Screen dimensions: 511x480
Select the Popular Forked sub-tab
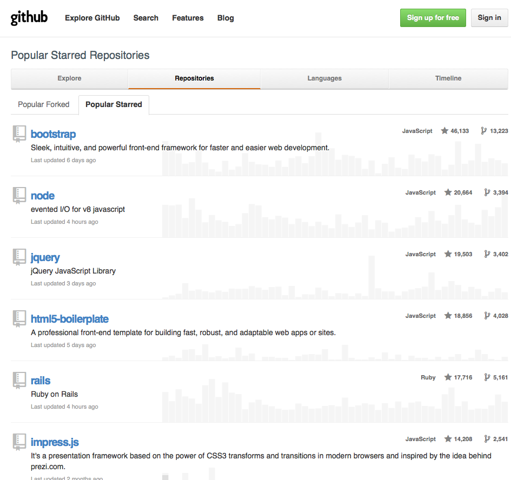tap(44, 104)
